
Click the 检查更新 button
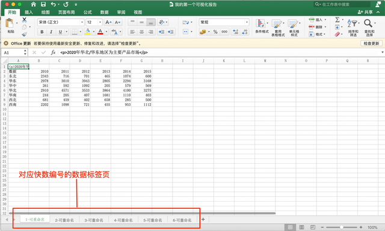tap(371, 43)
